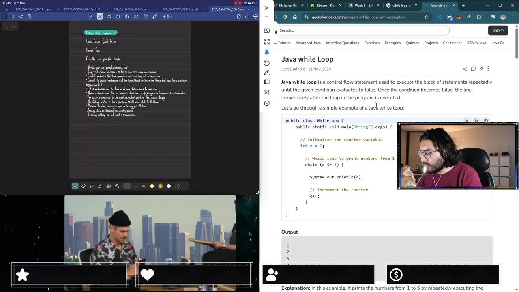
Task: Toggle the sidebar panel in the notes app
Action: 4,17
